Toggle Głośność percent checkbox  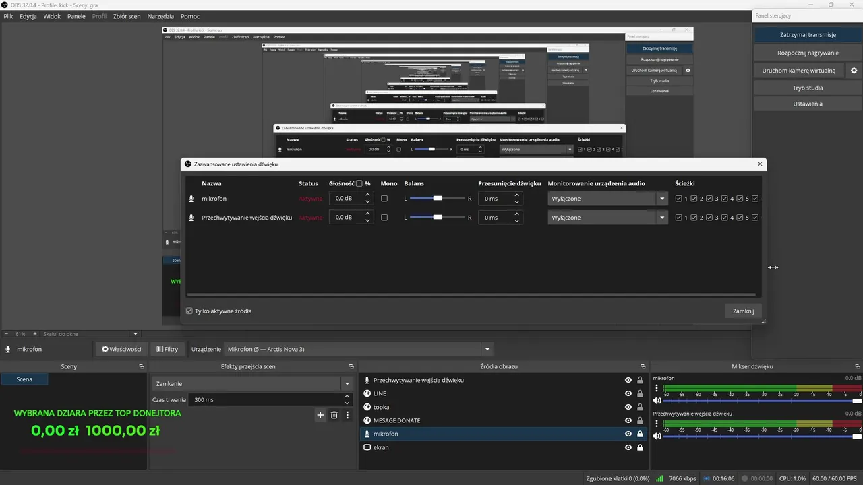(x=359, y=183)
